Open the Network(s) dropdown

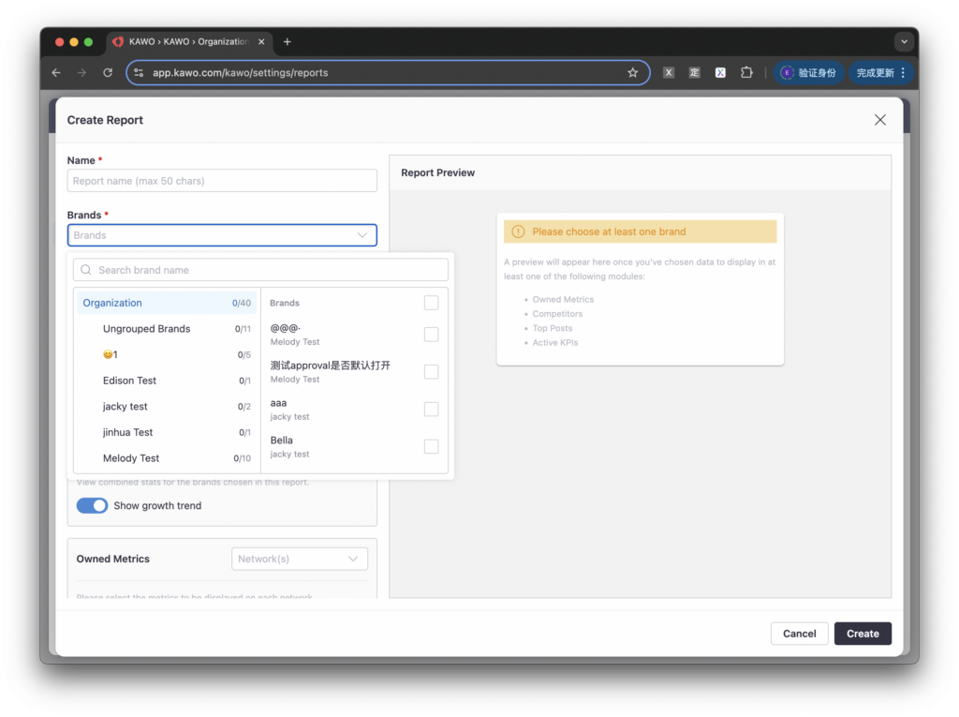click(x=299, y=560)
